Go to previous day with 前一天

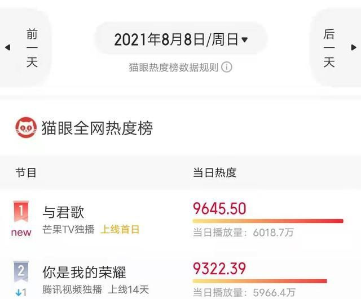pos(32,48)
